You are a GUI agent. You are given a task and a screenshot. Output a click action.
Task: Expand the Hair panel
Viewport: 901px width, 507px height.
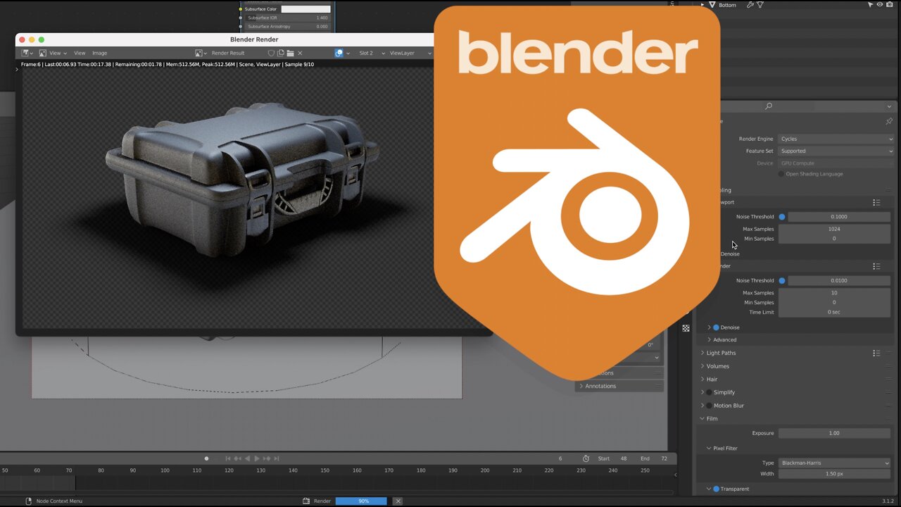point(702,379)
